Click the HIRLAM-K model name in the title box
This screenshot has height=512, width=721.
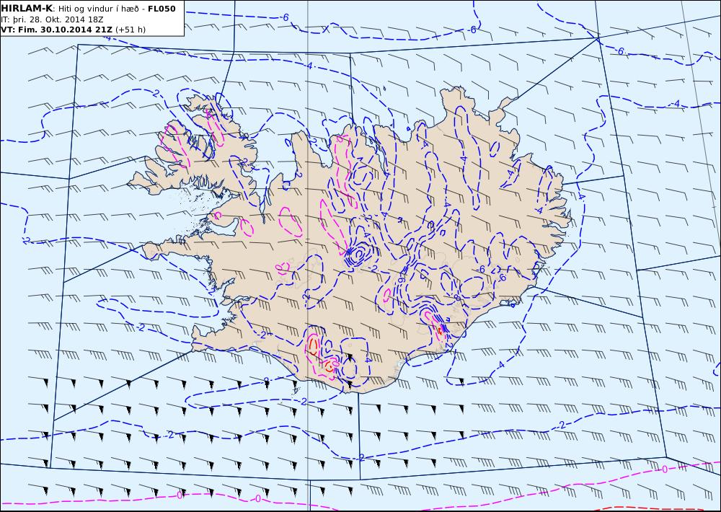(27, 8)
